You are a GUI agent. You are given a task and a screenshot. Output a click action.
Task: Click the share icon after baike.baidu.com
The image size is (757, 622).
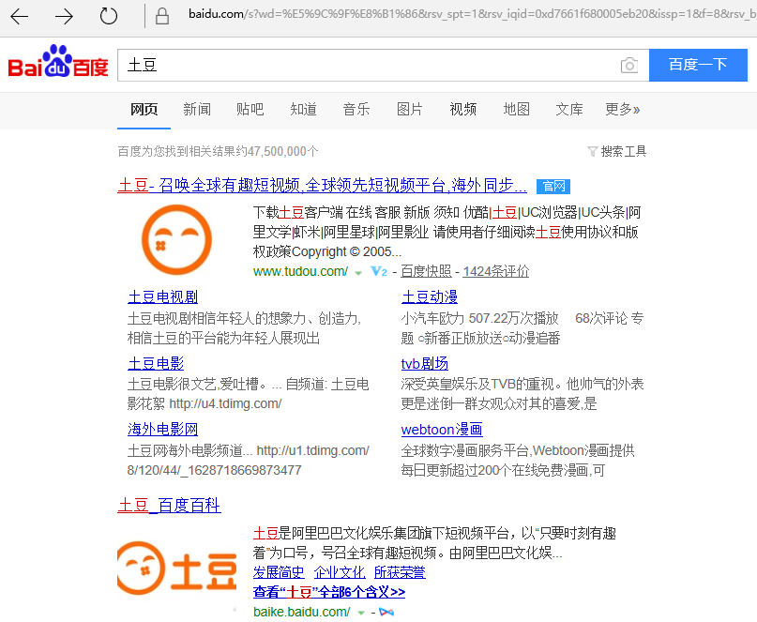386,613
